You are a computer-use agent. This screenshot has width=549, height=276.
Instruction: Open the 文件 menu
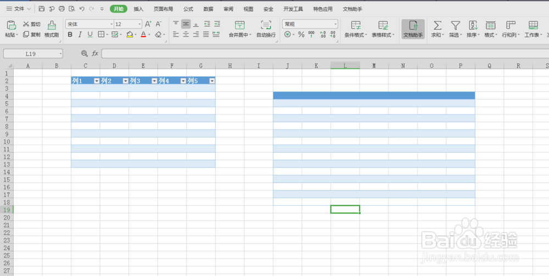click(x=19, y=9)
